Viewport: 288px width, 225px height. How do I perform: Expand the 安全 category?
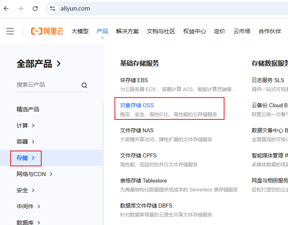25,190
